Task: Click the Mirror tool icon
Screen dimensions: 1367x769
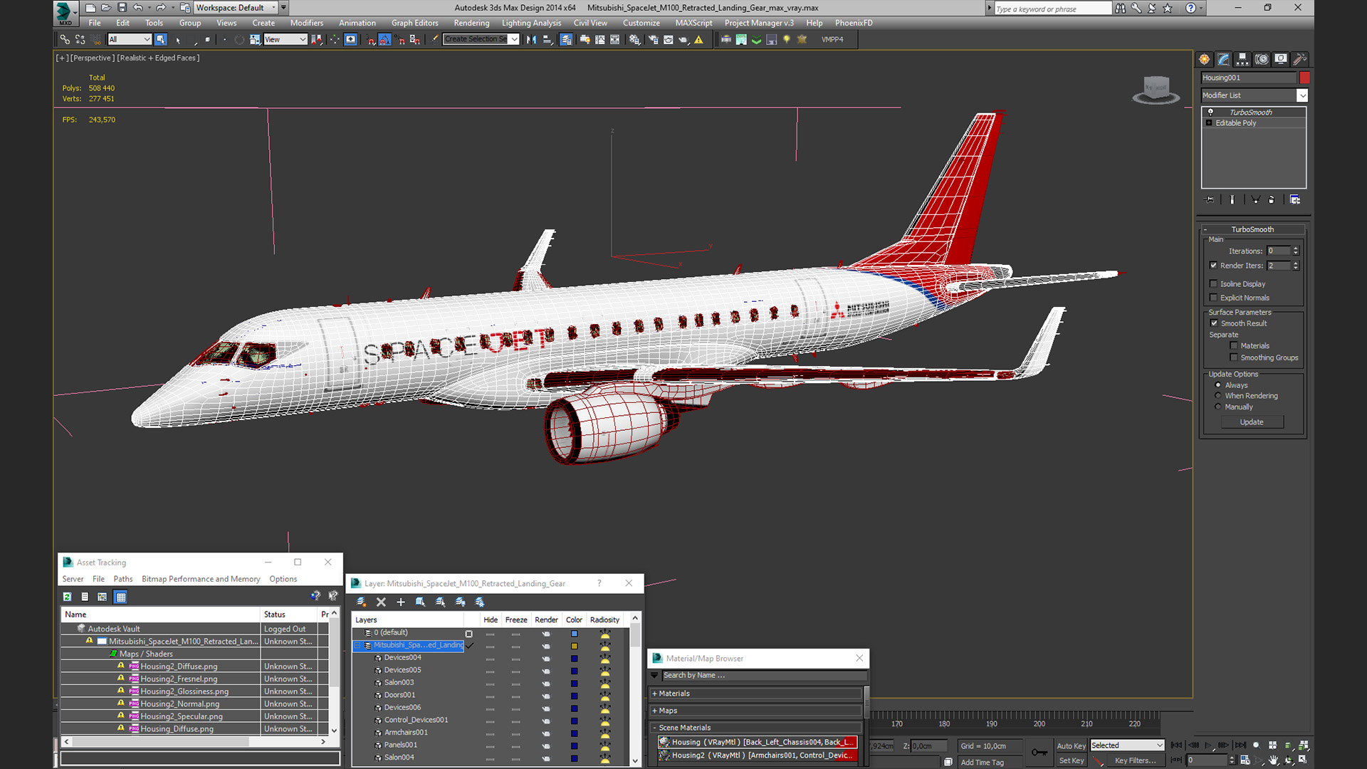Action: tap(531, 40)
